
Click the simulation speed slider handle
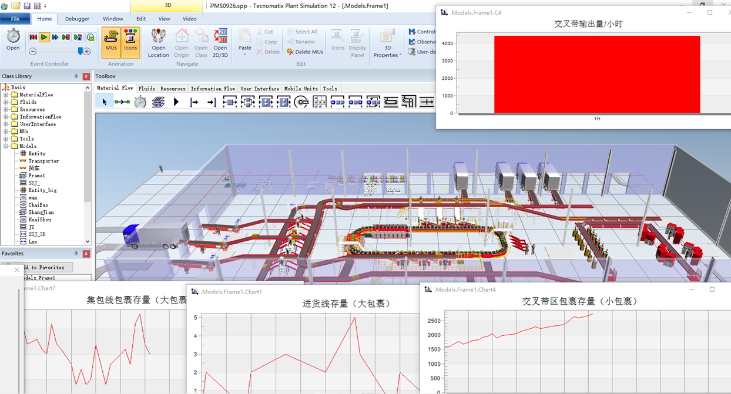pos(81,51)
